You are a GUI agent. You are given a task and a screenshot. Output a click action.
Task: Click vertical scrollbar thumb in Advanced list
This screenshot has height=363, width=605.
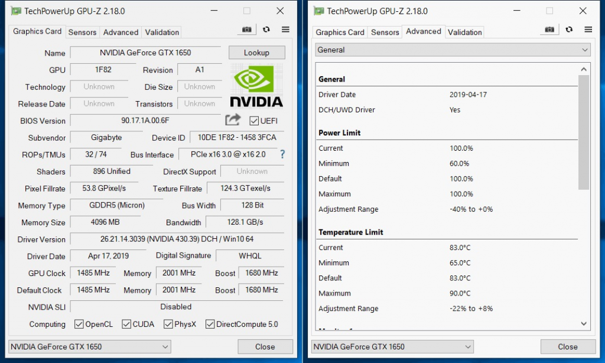point(584,132)
